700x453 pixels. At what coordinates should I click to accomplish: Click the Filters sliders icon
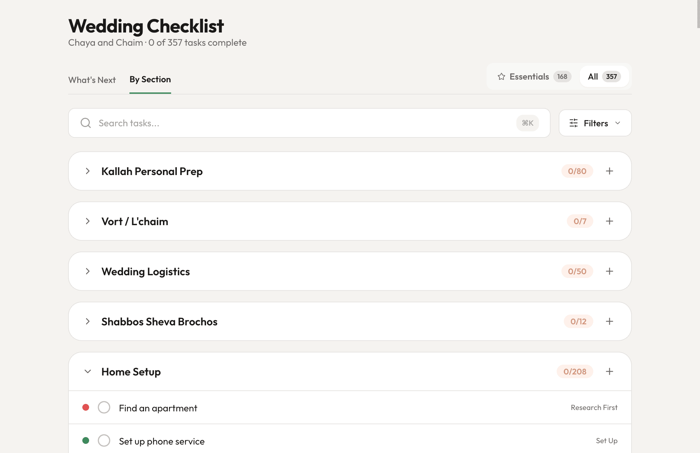point(573,123)
